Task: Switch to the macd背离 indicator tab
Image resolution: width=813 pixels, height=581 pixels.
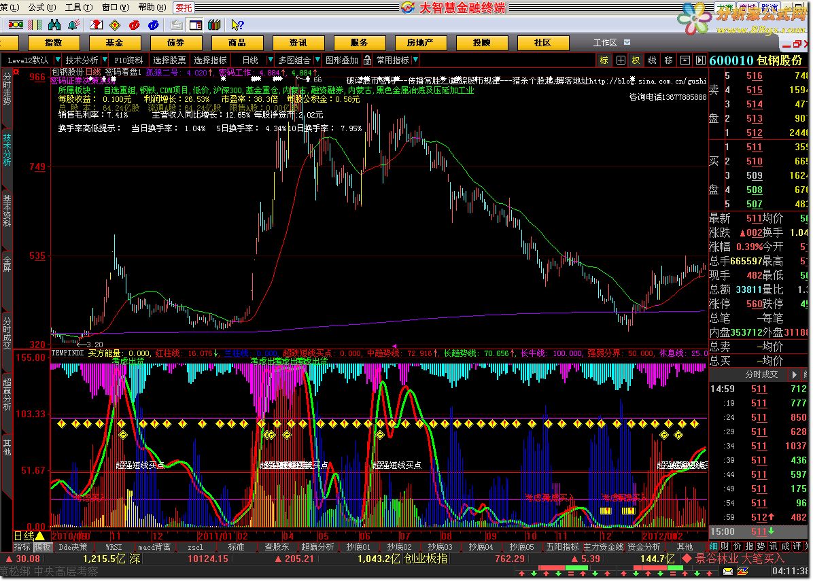Action: (154, 547)
